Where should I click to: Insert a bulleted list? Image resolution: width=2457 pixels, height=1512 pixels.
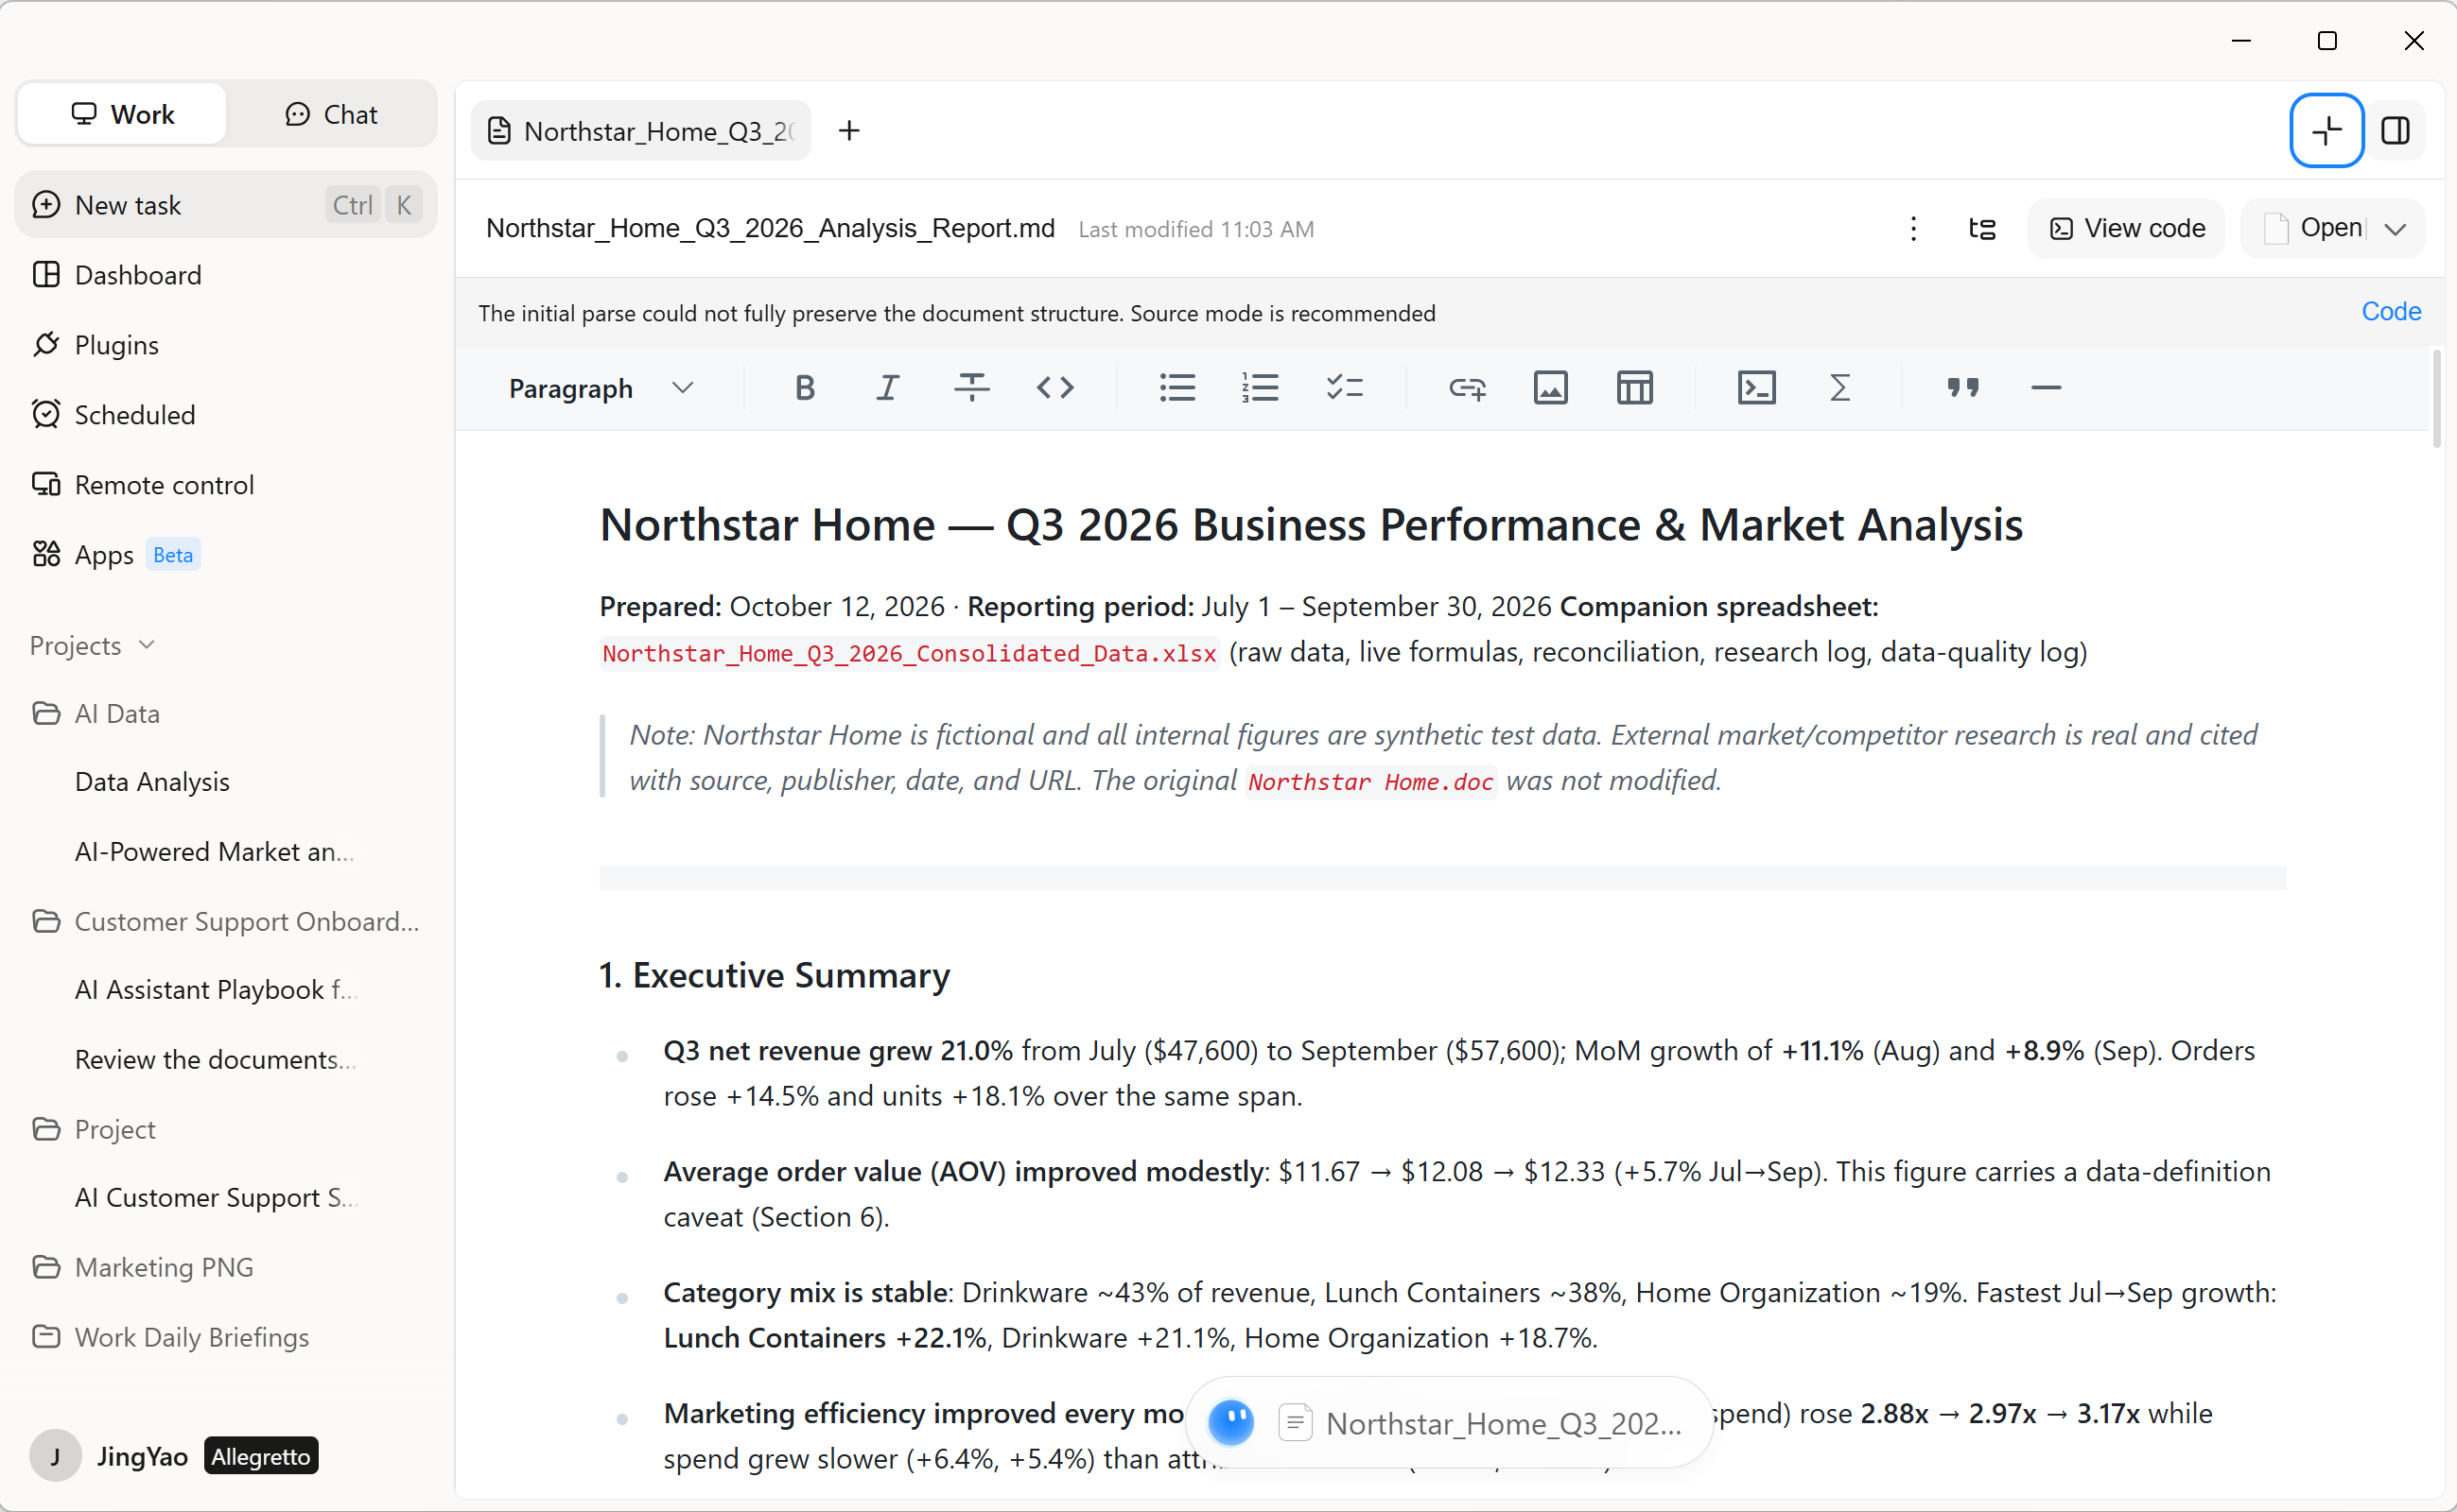pos(1177,388)
